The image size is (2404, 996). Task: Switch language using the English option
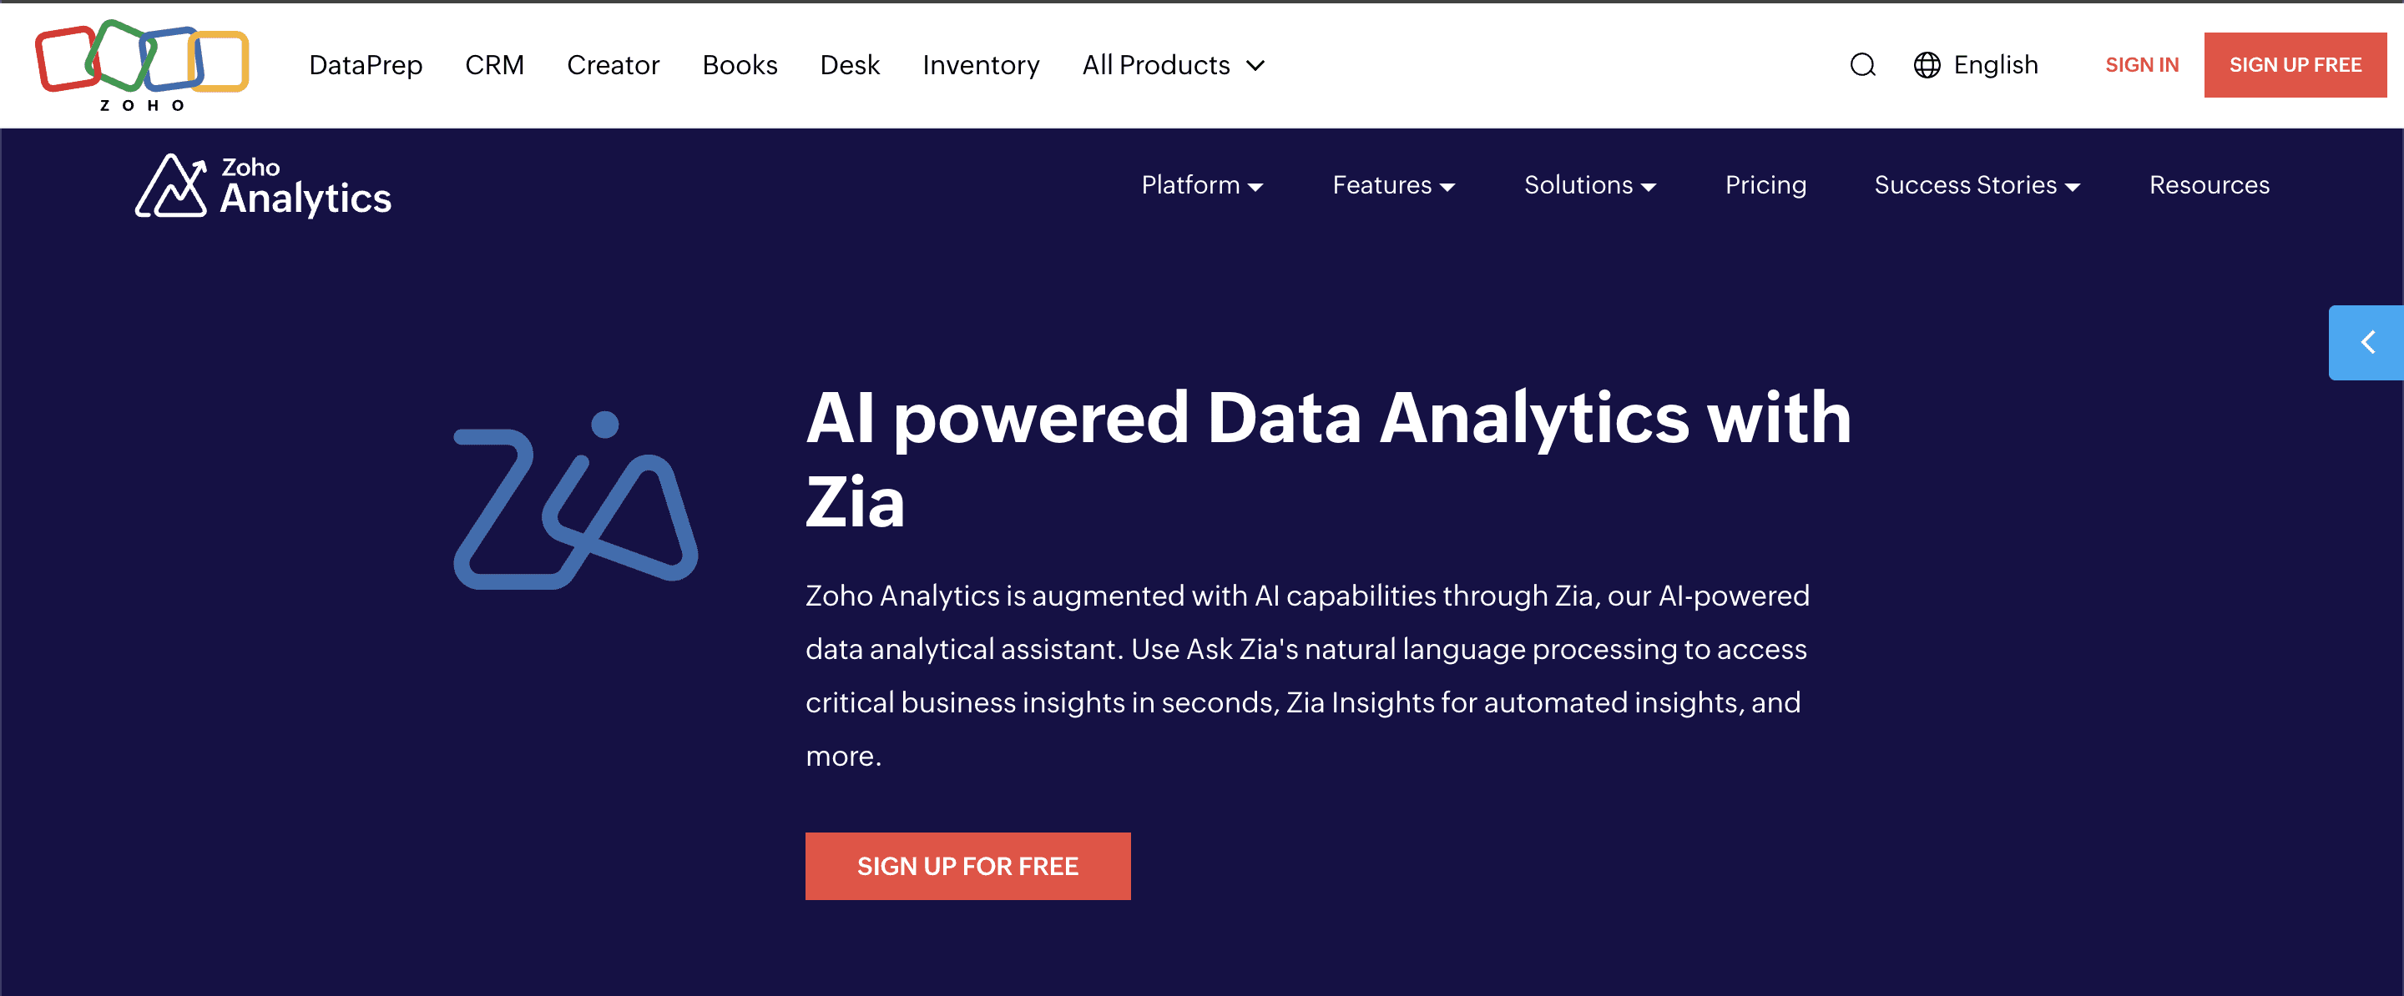point(1996,65)
